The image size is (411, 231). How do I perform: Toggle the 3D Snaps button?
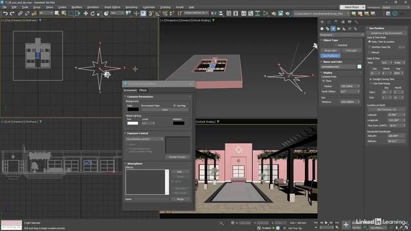151,13
